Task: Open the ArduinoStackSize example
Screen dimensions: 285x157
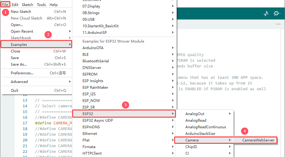Action: point(204,134)
